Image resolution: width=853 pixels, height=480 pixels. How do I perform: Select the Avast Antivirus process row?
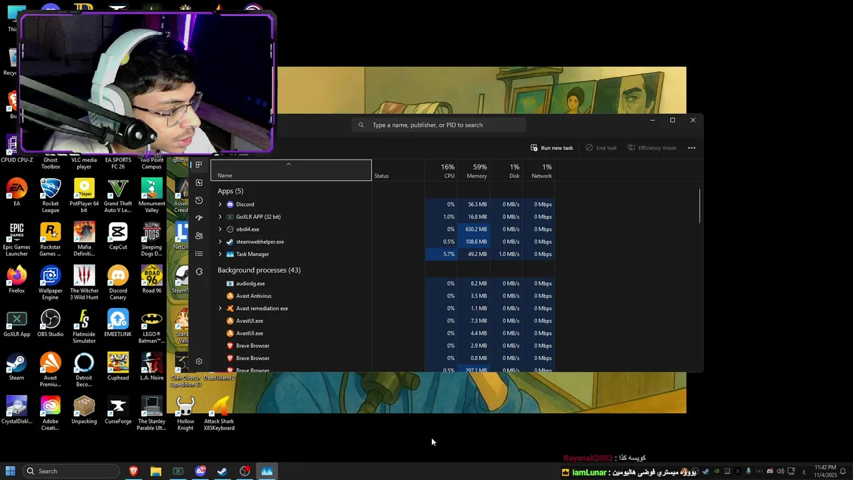click(x=383, y=296)
